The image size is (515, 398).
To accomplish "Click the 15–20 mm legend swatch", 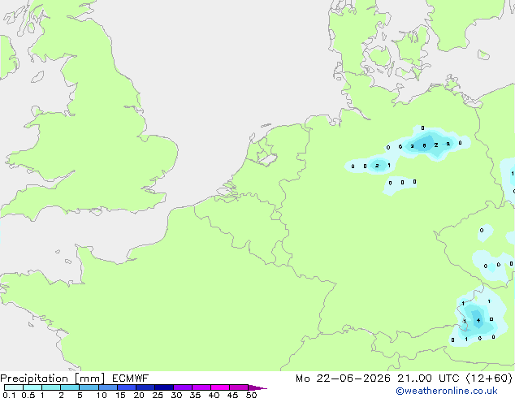I will [x=127, y=387].
